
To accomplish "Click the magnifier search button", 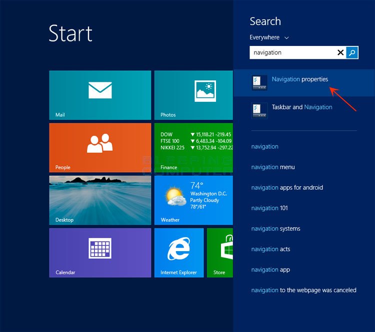I will click(352, 52).
